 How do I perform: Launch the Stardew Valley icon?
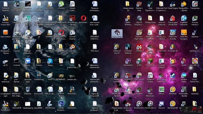point(184,77)
